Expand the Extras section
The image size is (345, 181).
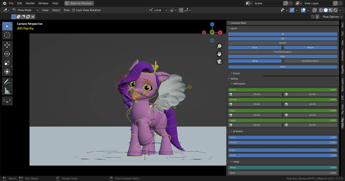pos(236,73)
